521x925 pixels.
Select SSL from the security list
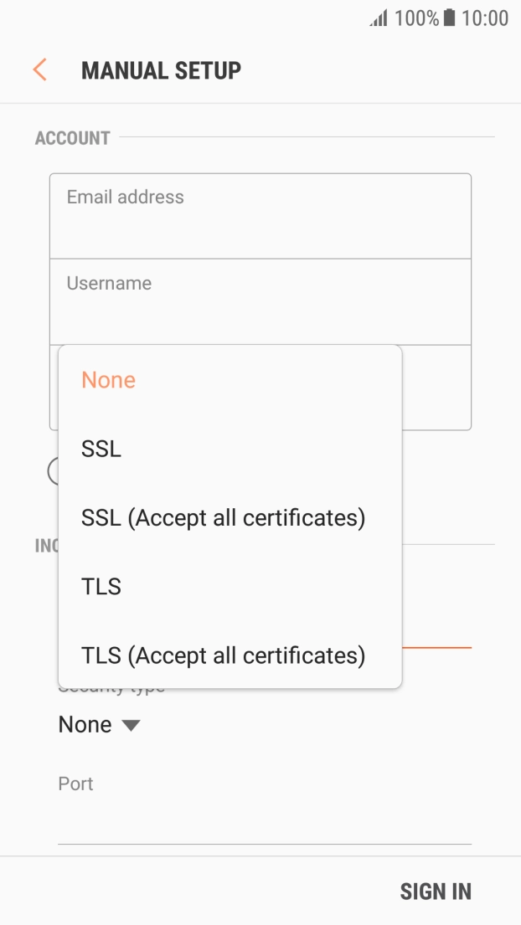click(101, 449)
